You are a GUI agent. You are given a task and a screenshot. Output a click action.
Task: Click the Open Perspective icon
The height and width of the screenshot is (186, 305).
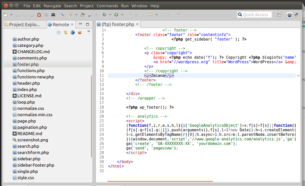[279, 15]
